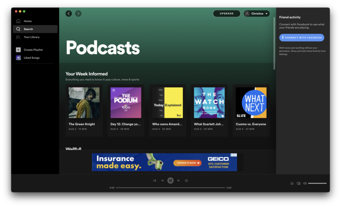
Task: Toggle the play/pause button
Action: click(170, 181)
